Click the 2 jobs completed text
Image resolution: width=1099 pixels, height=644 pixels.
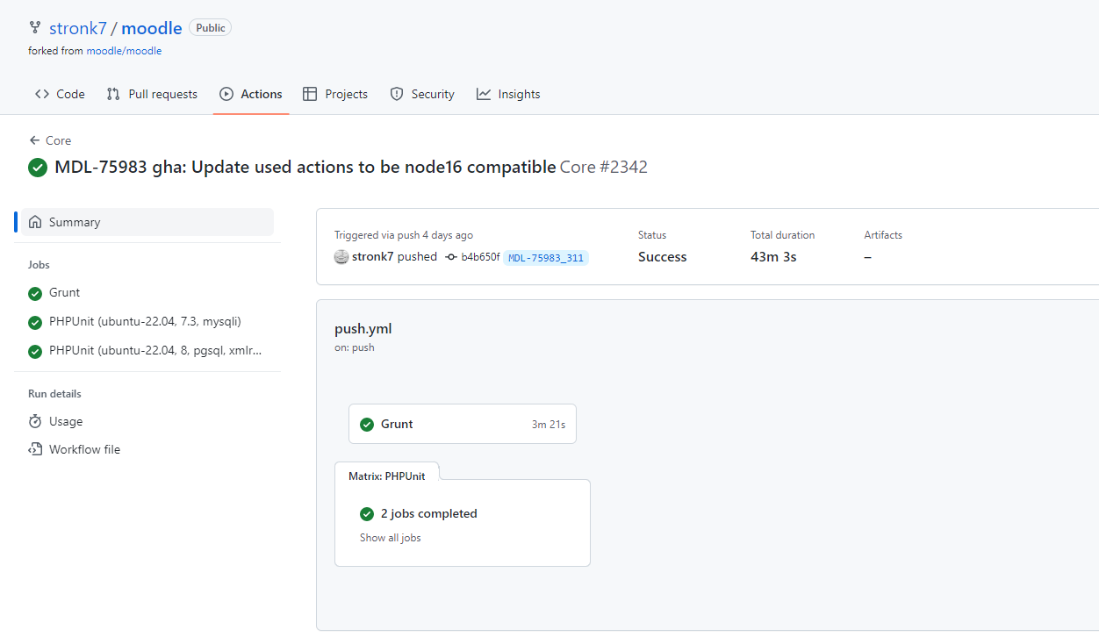(x=429, y=513)
